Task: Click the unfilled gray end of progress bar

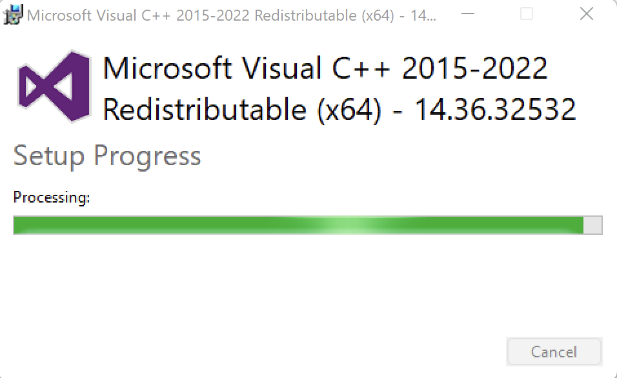Action: pos(592,225)
